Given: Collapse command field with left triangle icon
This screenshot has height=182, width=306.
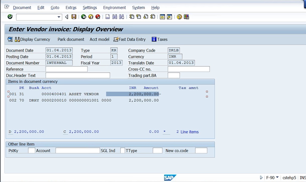Looking at the screenshot, I should point(67,17).
